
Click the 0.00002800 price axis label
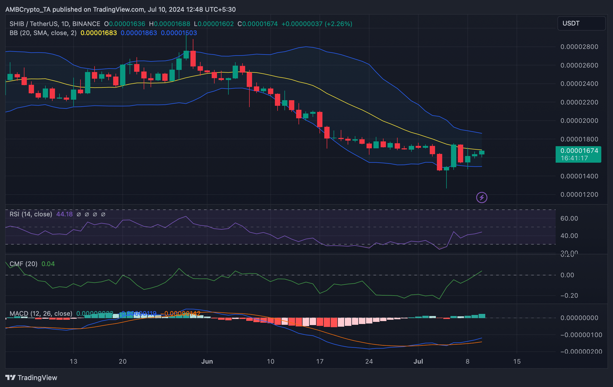pyautogui.click(x=579, y=47)
